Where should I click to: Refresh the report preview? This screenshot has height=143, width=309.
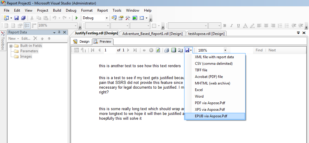pos(158,50)
